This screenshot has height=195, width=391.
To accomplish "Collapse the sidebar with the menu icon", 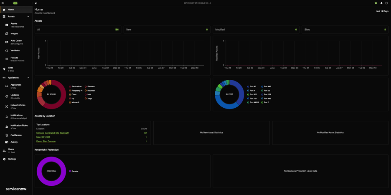I will pyautogui.click(x=3, y=3).
